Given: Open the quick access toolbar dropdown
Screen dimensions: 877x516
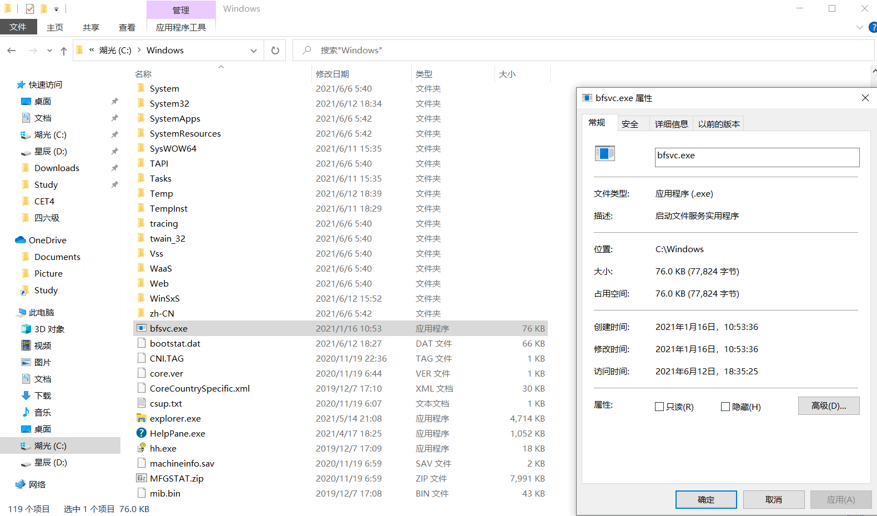Looking at the screenshot, I should 56,9.
